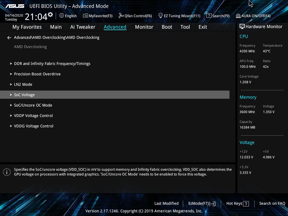Open Qfan Control(F6) label
288x216 pixels.
(x=138, y=16)
